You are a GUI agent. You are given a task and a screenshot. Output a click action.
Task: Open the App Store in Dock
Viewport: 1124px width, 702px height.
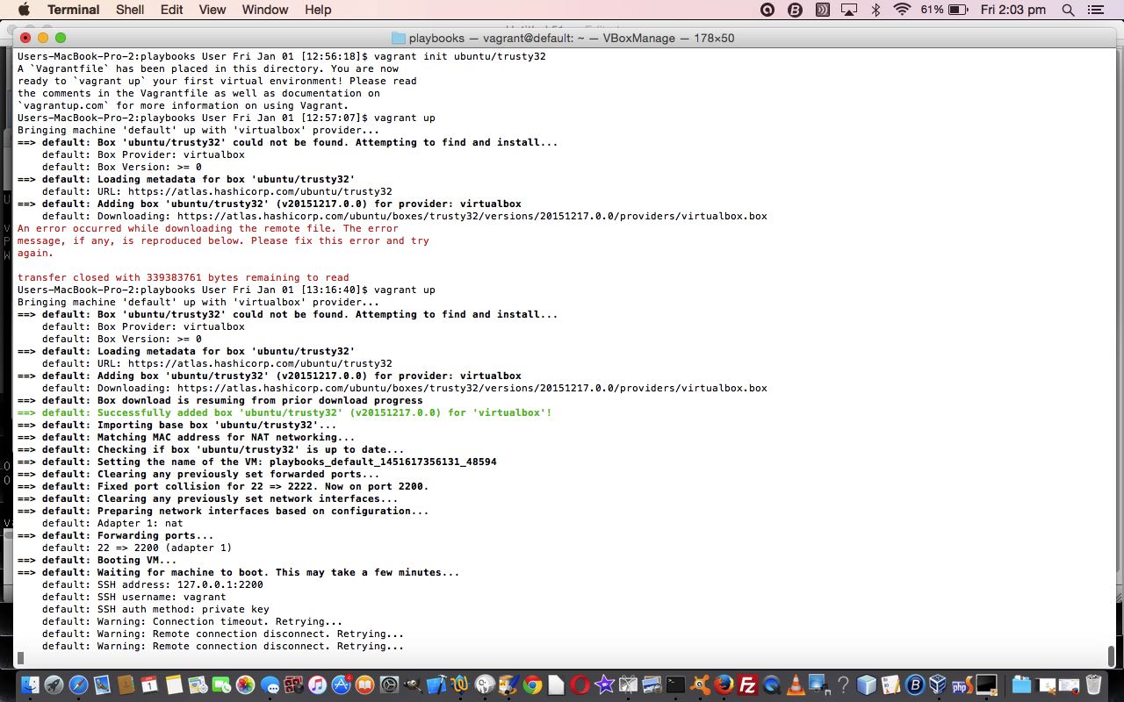341,684
